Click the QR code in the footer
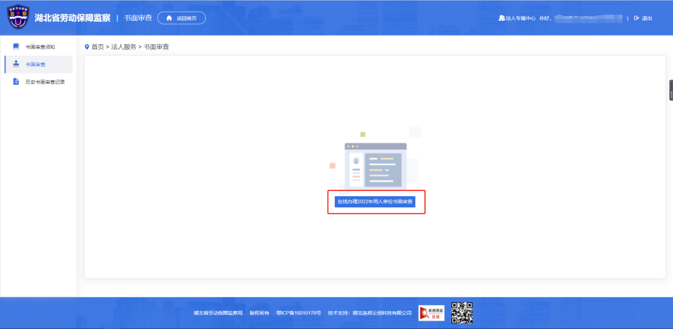This screenshot has width=673, height=329. coord(462,313)
